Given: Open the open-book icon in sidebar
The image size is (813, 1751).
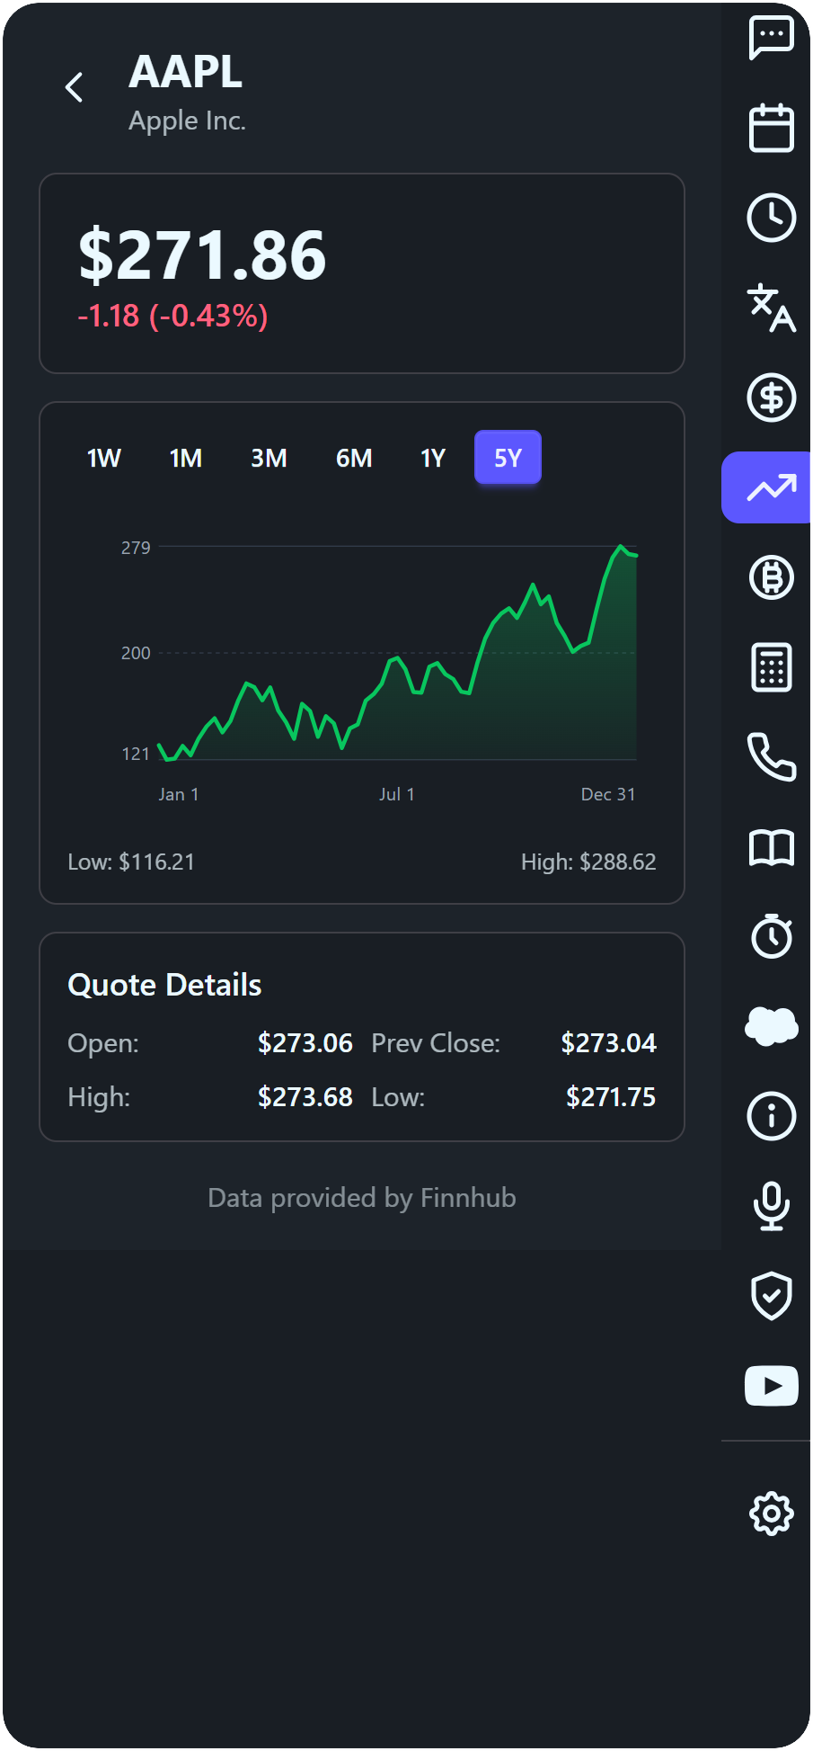Looking at the screenshot, I should pos(771,847).
